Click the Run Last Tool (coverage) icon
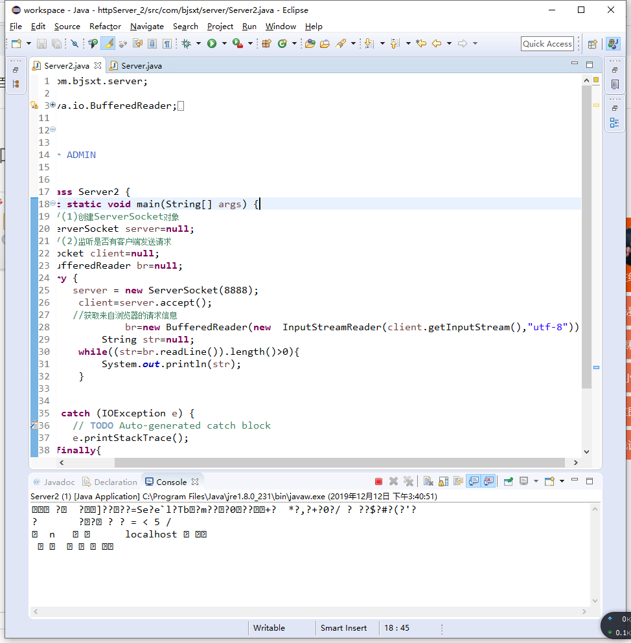Screen dimensions: 631x643 tap(238, 43)
